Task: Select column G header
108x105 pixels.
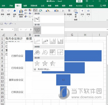Action: [x=72, y=35]
